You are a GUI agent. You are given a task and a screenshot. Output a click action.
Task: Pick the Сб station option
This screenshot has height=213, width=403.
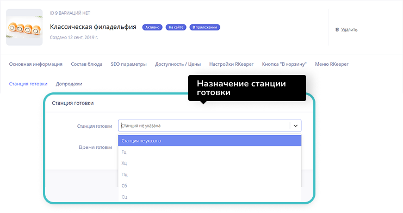point(209,186)
